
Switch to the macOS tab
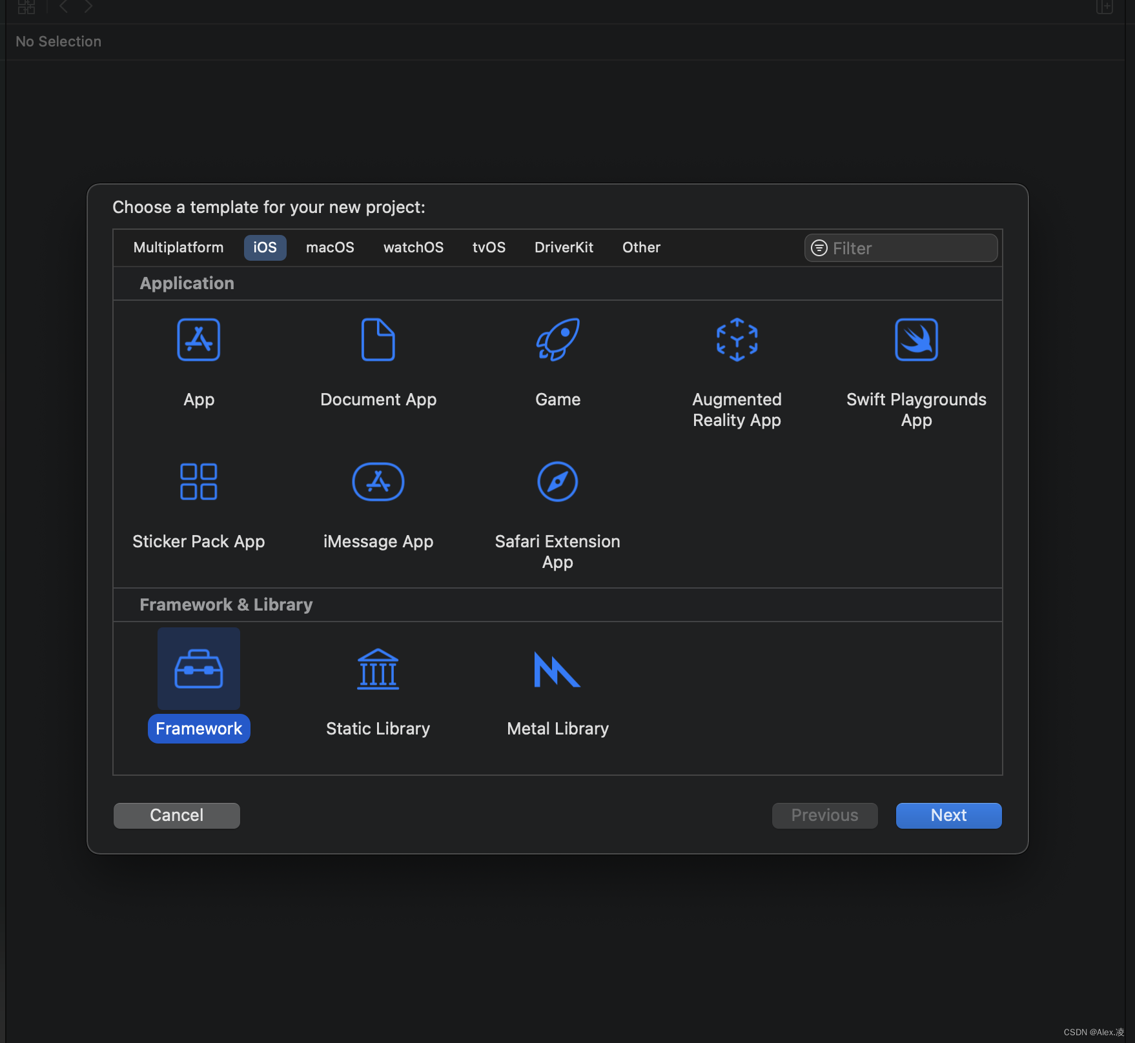[330, 248]
